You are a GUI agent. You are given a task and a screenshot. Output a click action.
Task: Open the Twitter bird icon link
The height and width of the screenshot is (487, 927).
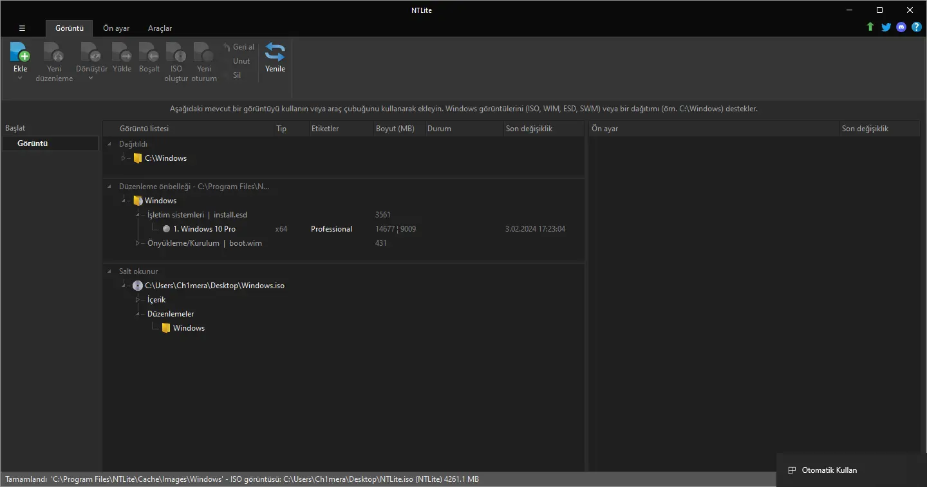tap(886, 27)
